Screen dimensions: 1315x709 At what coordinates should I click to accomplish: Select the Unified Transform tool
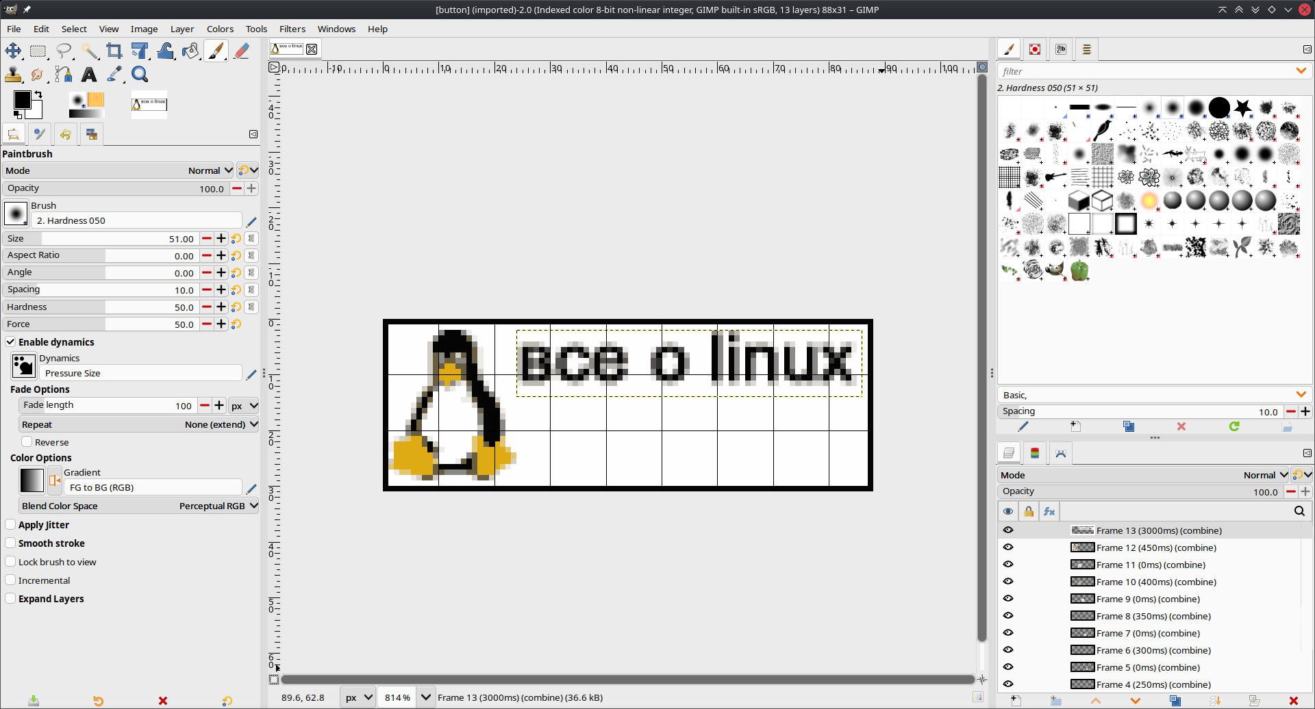point(140,51)
